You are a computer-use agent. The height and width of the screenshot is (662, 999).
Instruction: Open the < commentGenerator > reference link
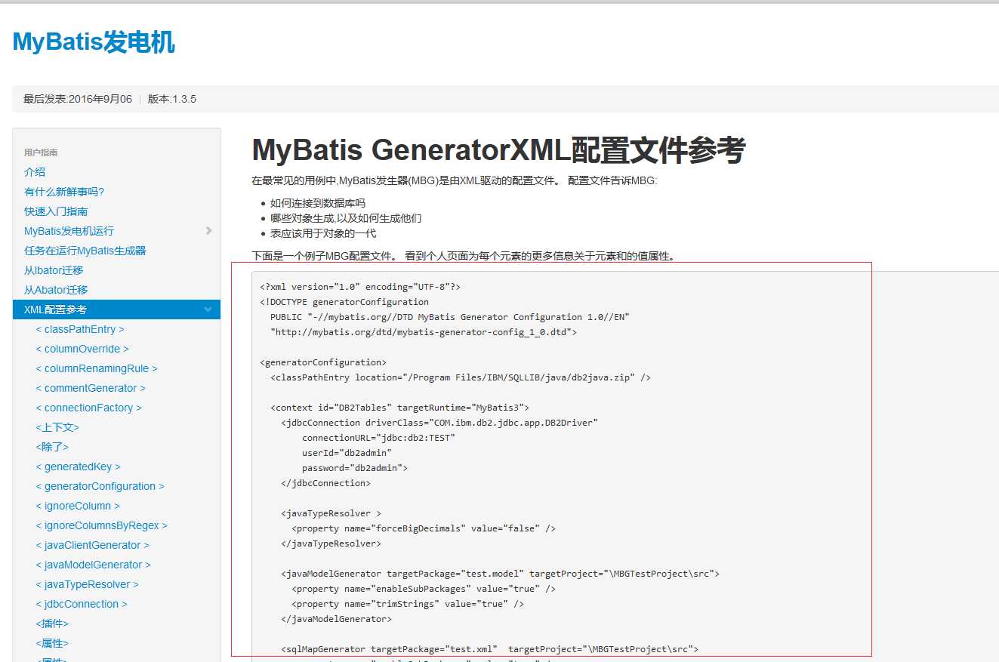[x=91, y=388]
